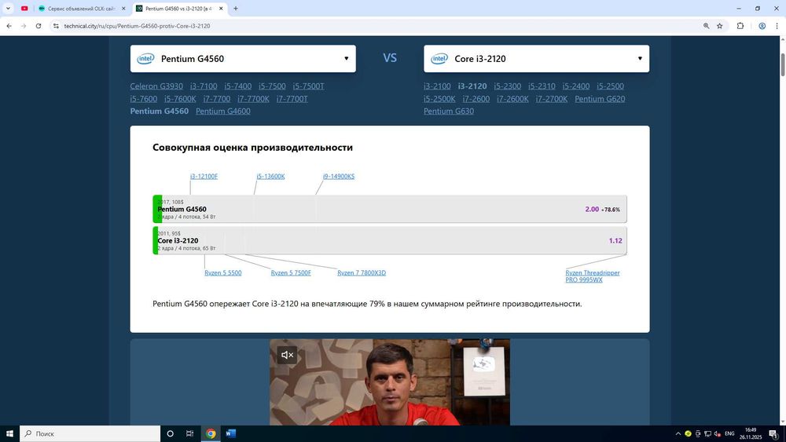
Task: Focus the technical.city address bar
Action: (376, 26)
